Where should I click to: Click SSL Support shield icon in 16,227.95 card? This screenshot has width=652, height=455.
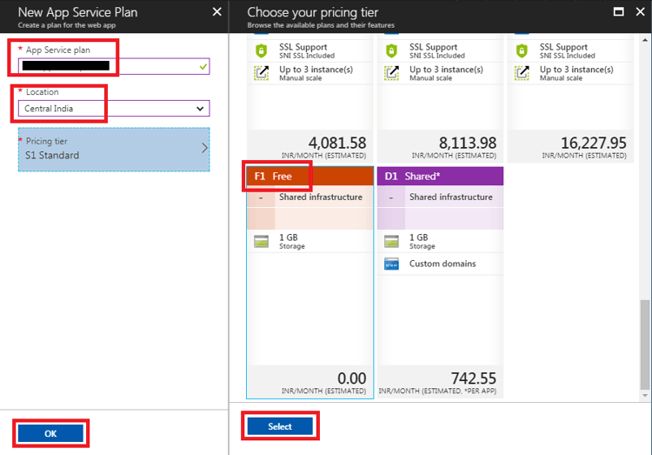[522, 50]
